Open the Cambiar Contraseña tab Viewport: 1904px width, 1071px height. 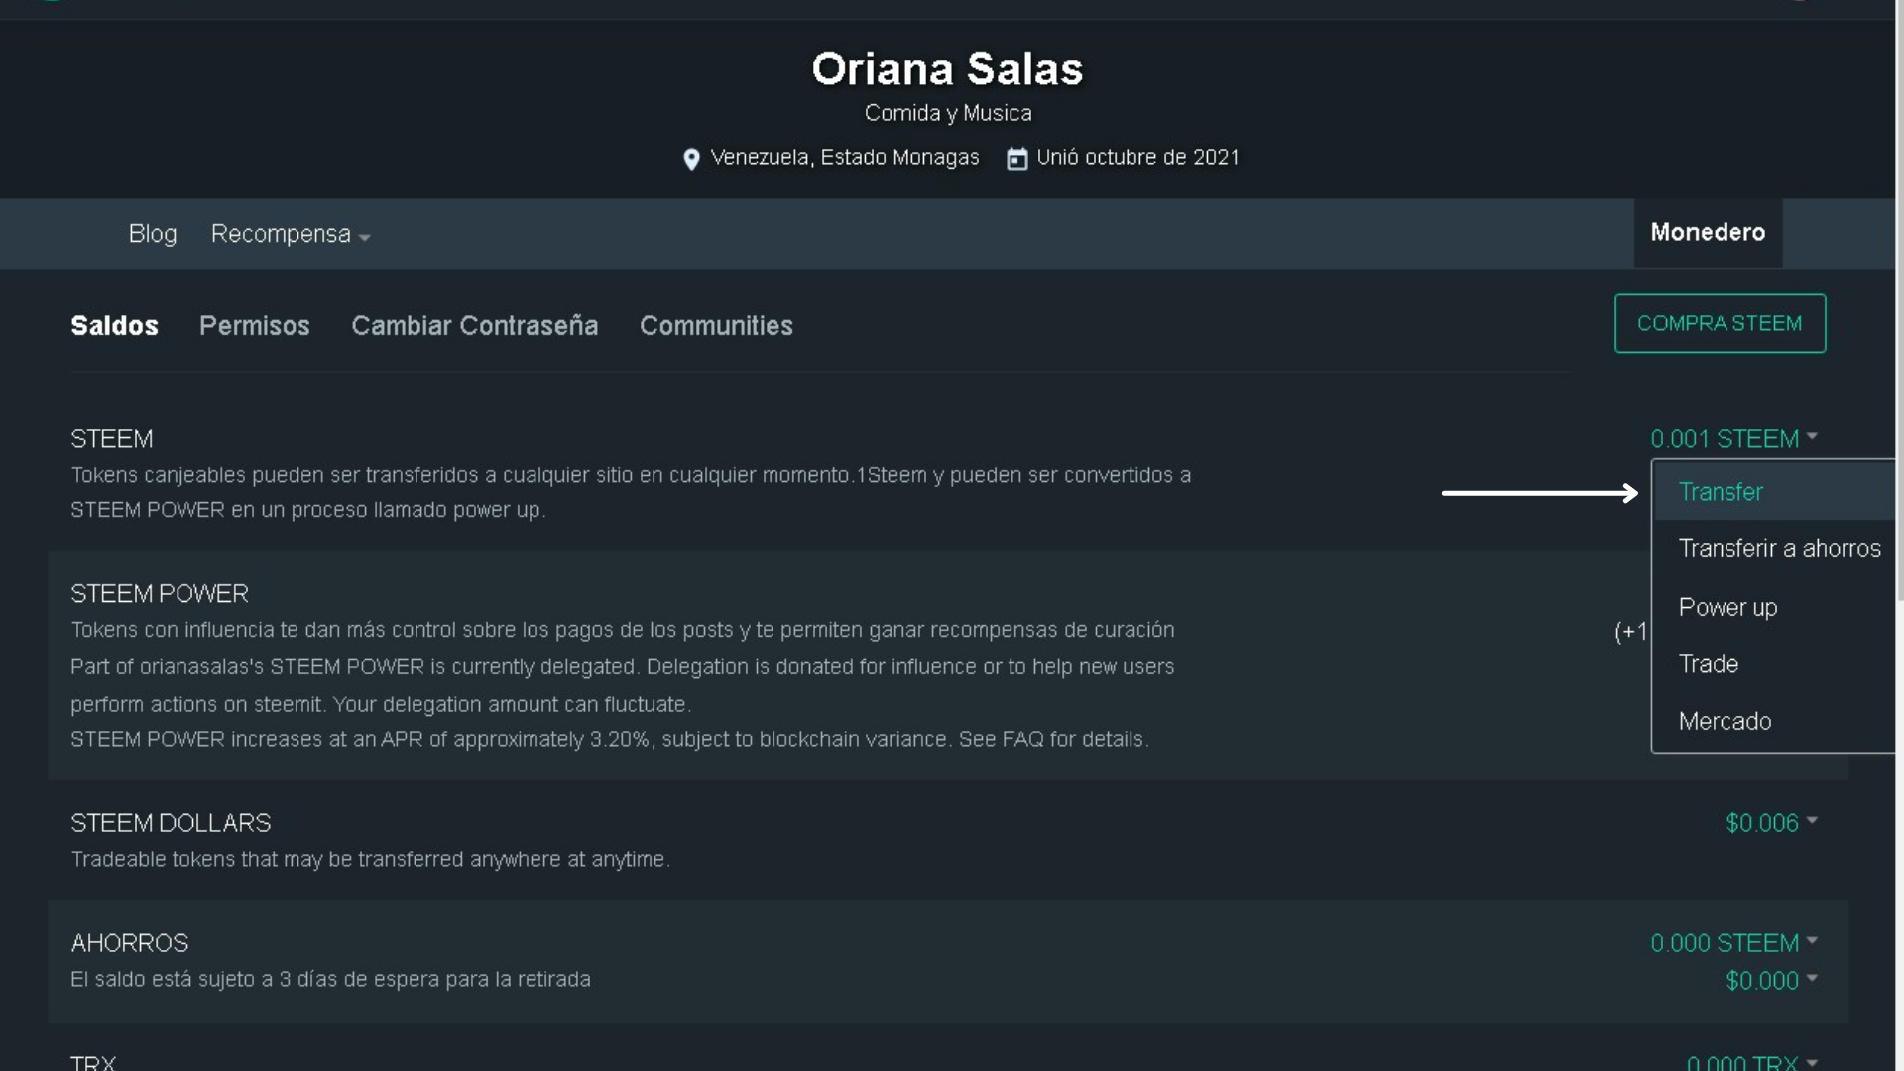click(474, 326)
